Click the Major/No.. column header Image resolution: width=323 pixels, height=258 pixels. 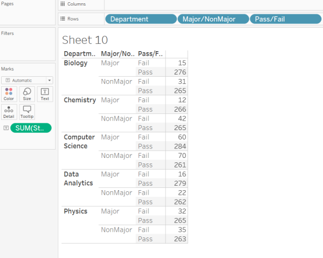(118, 54)
